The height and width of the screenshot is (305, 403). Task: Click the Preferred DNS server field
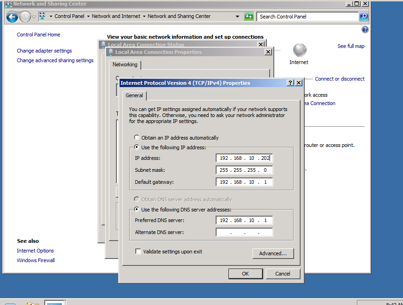[244, 220]
